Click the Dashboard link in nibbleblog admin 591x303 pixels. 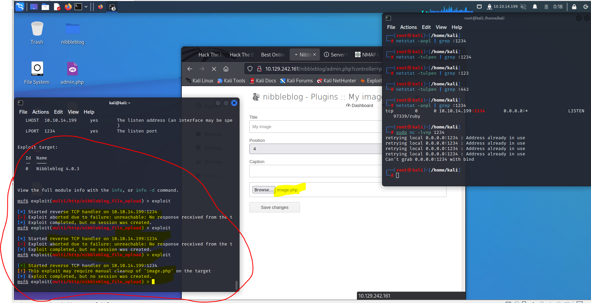360,106
